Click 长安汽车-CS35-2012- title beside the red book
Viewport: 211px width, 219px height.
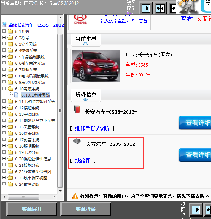(x=111, y=112)
